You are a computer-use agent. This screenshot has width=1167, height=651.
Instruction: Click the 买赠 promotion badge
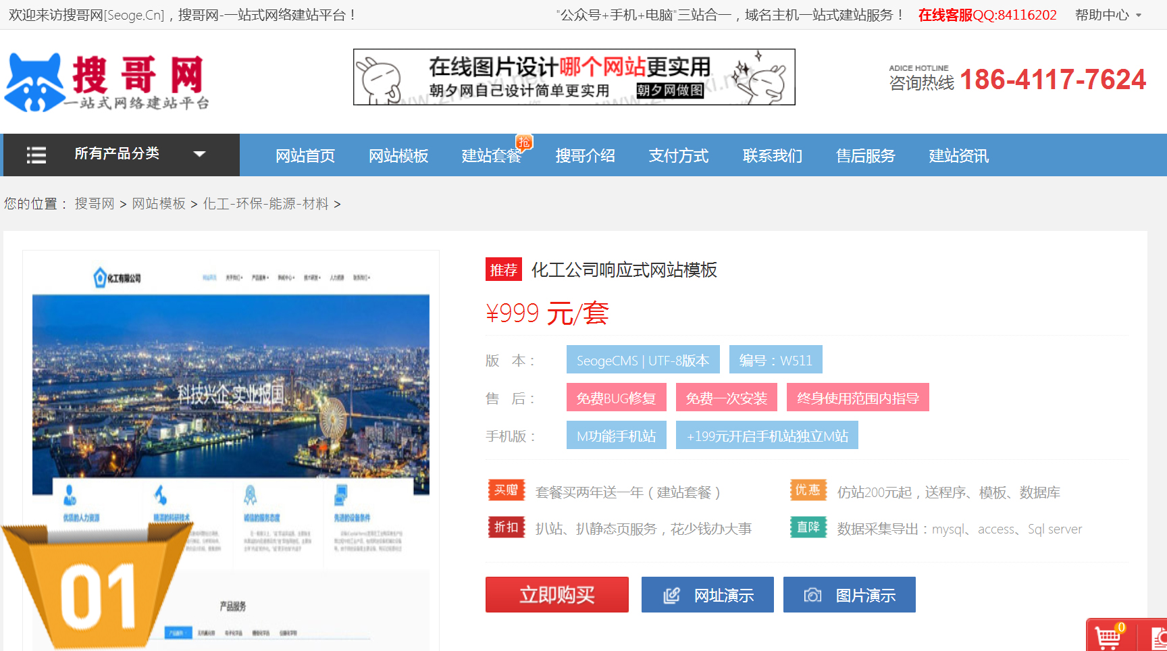[x=506, y=490]
